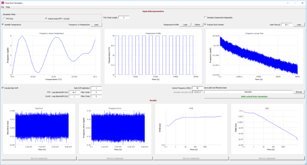
Task: Show Frequency Error plot by components
Action: tap(115, 158)
